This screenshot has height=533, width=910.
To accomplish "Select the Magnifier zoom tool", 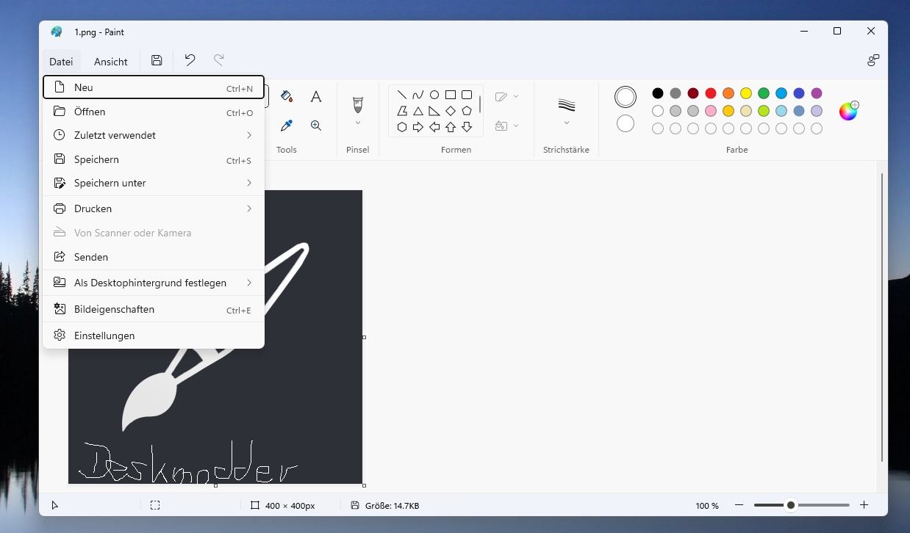I will point(316,126).
